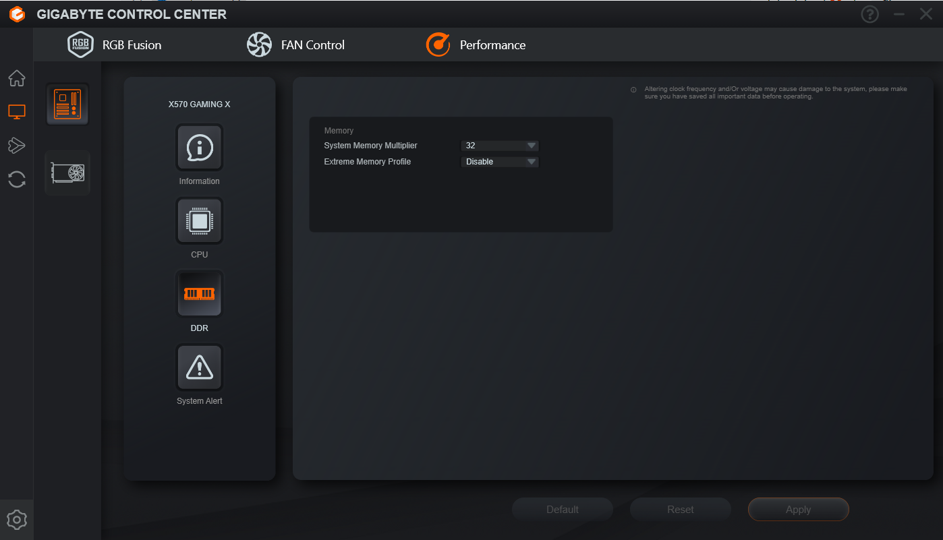Open the circular-arrows sync sidebar icon
The height and width of the screenshot is (540, 943).
click(x=17, y=179)
